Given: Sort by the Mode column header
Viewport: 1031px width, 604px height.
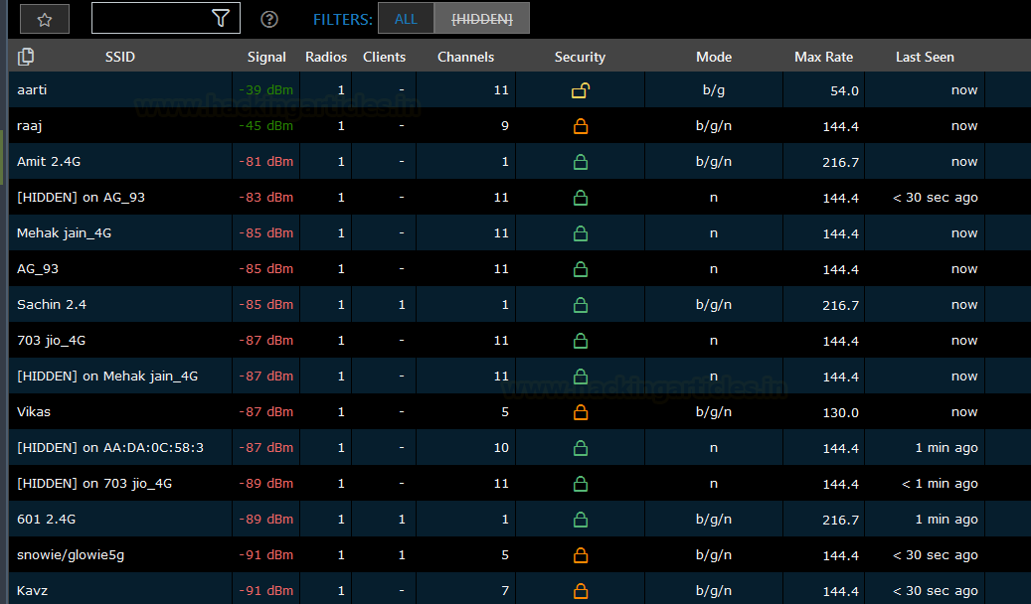Looking at the screenshot, I should [x=714, y=57].
